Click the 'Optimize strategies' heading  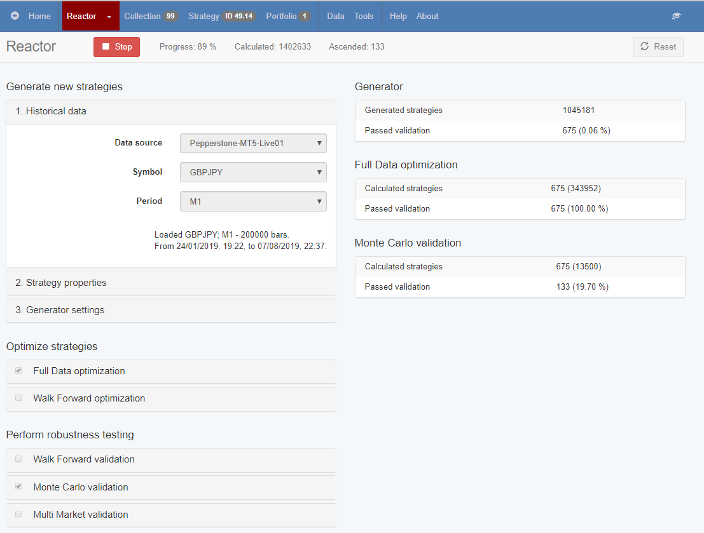pyautogui.click(x=52, y=346)
